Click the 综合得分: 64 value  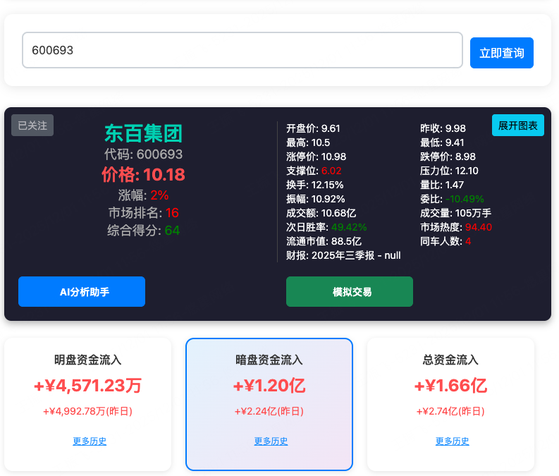(x=143, y=231)
